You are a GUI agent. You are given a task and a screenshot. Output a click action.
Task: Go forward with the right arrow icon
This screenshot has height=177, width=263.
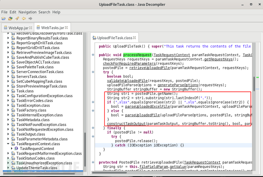pyautogui.click(x=30, y=18)
